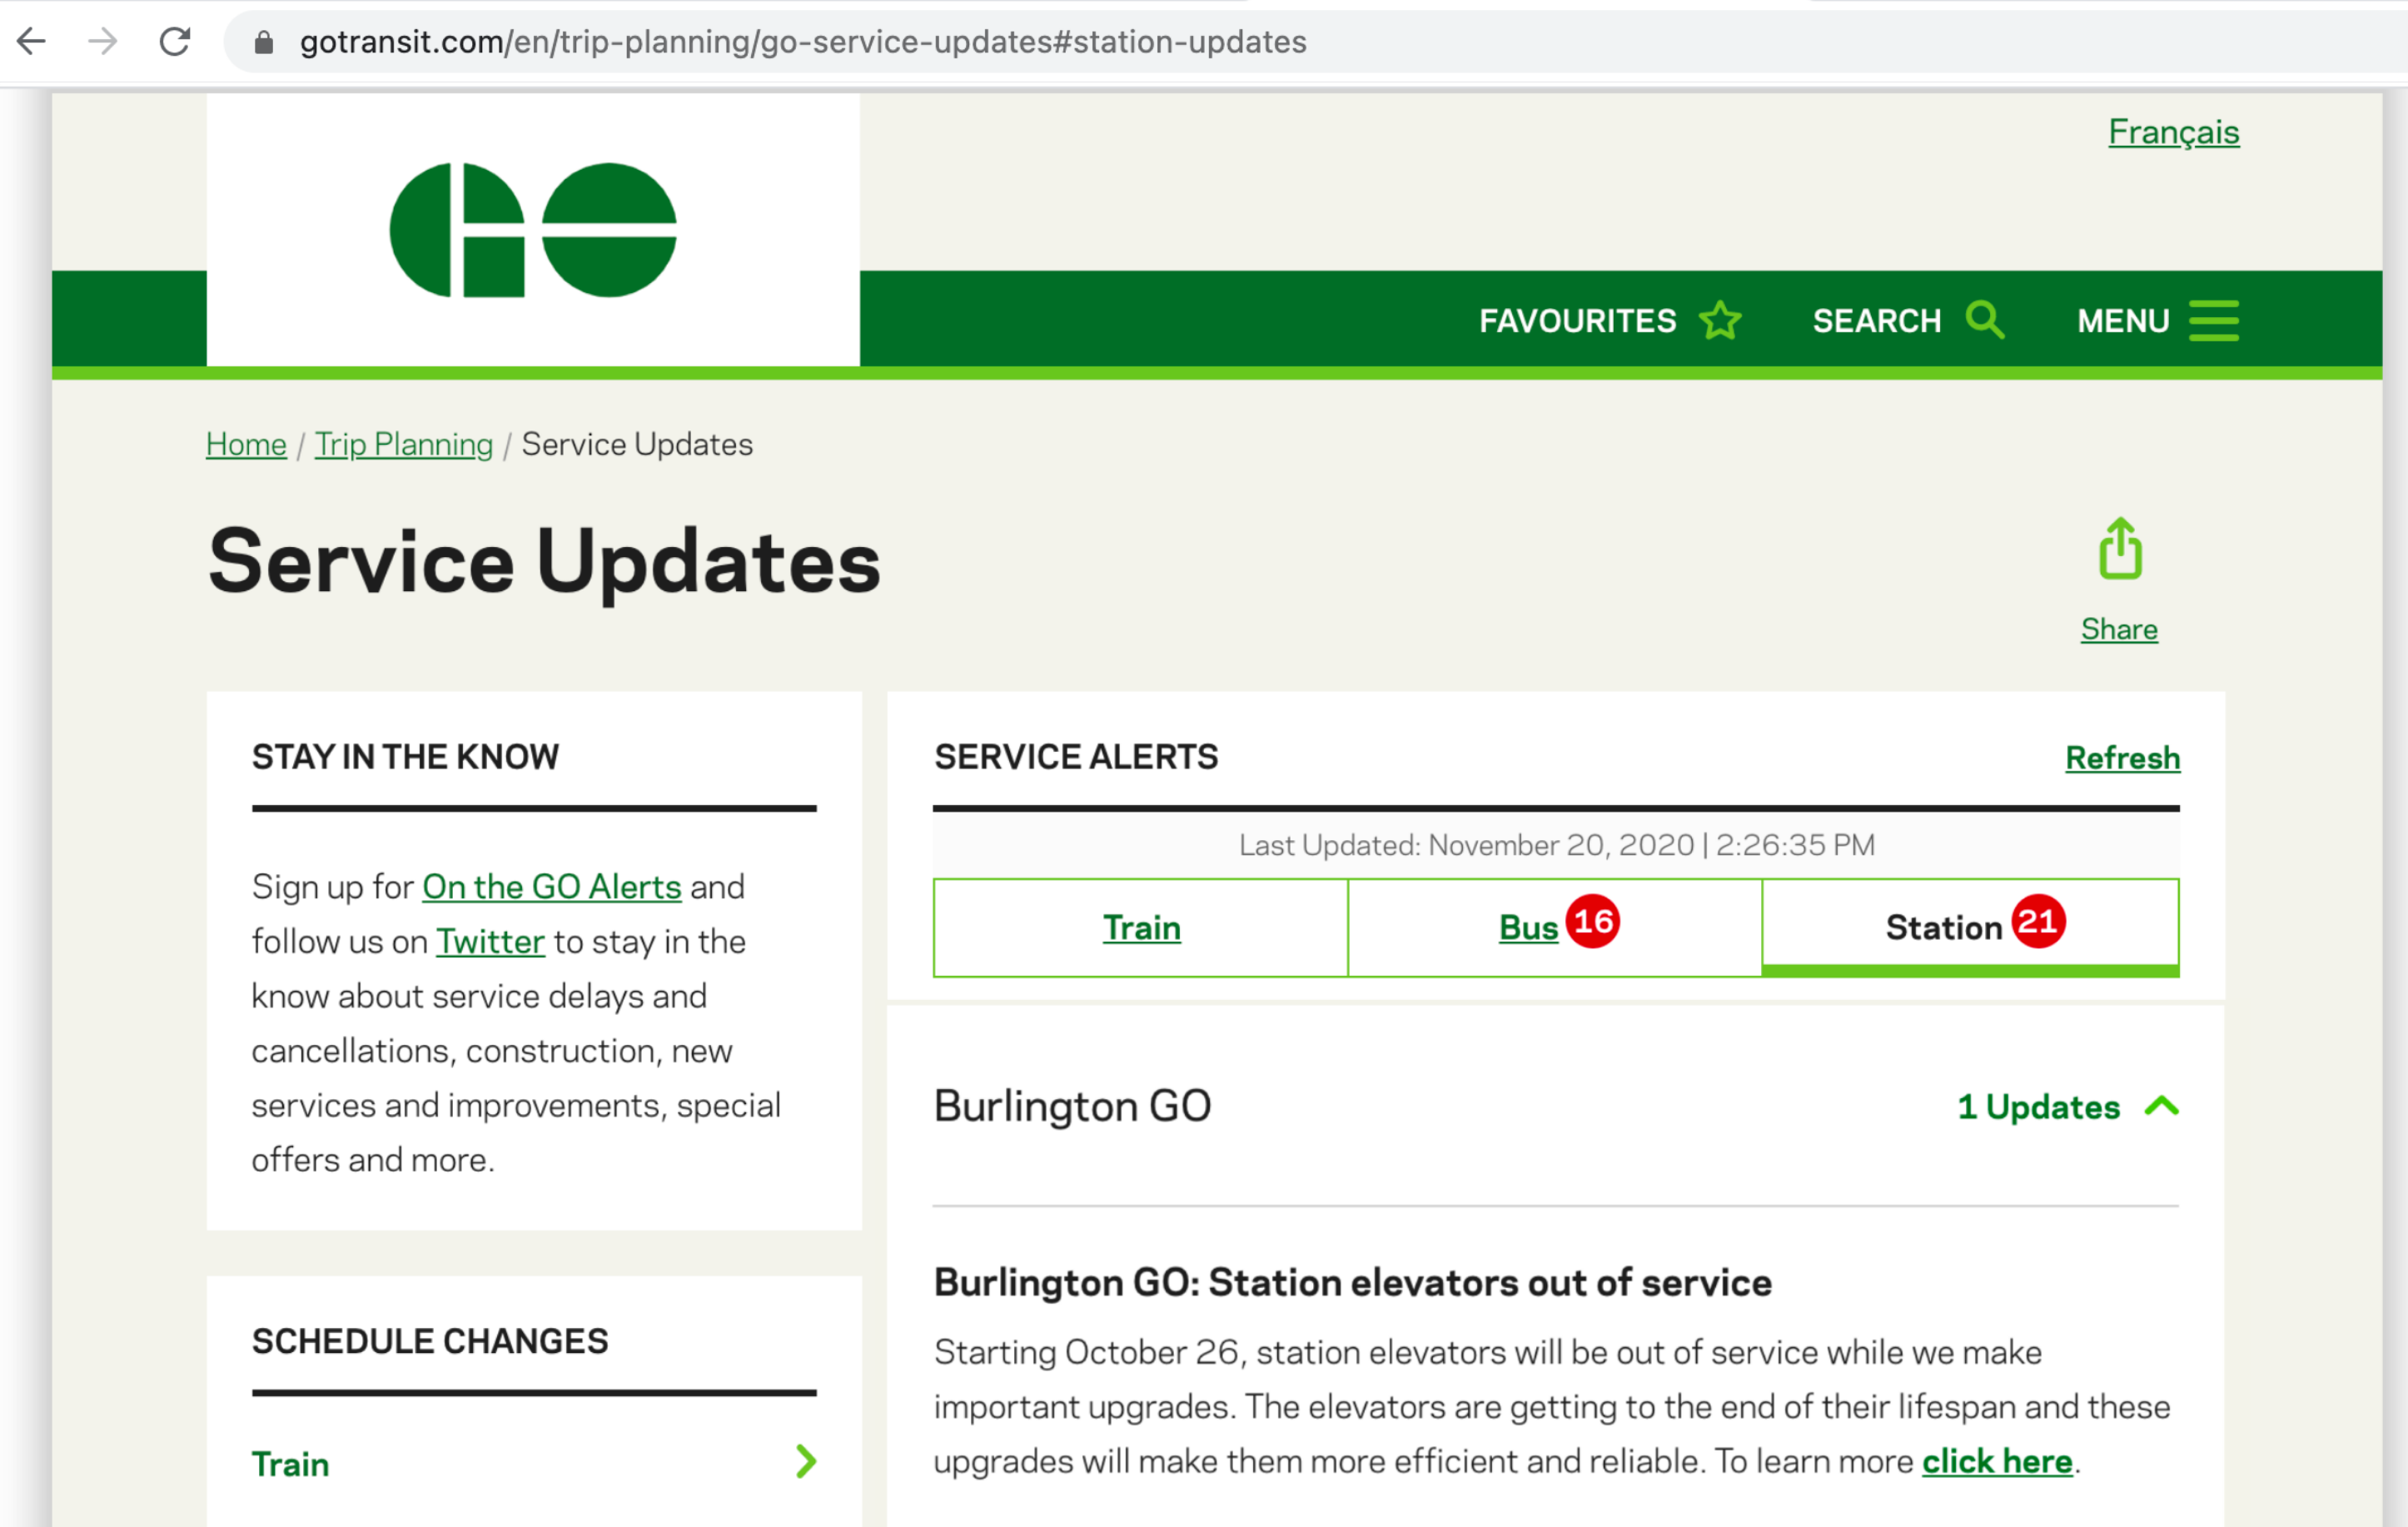Viewport: 2408px width, 1527px height.
Task: Collapse Burlington GO updates chevron
Action: pyautogui.click(x=2162, y=1106)
